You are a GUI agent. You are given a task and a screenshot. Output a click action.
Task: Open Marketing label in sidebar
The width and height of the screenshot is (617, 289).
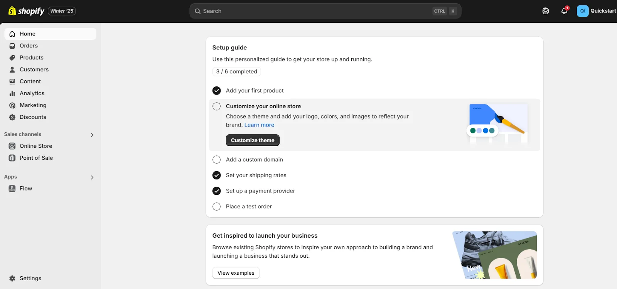(33, 106)
